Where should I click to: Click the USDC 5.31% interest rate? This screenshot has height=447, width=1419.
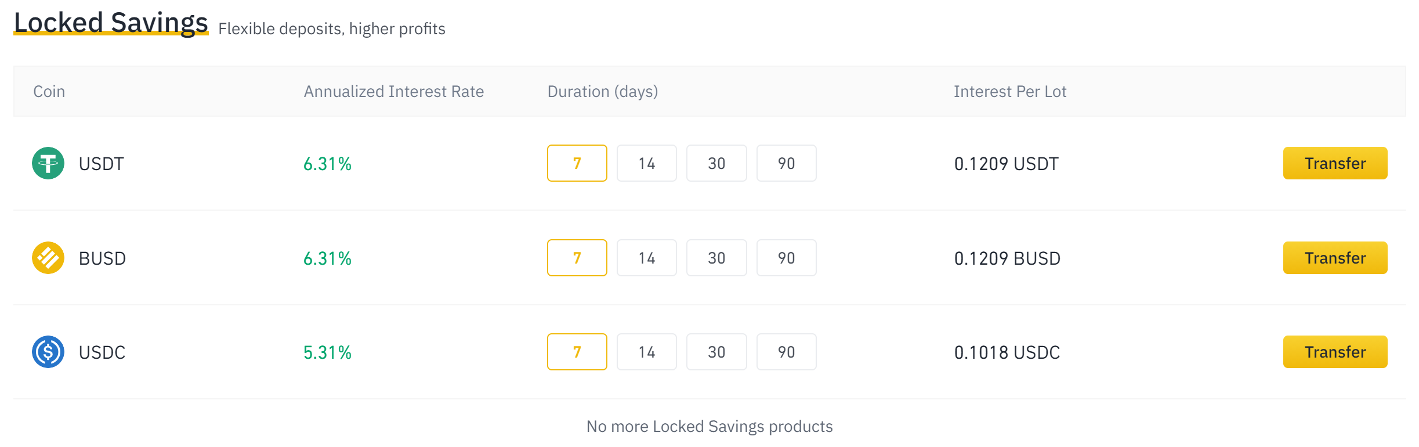pyautogui.click(x=328, y=352)
